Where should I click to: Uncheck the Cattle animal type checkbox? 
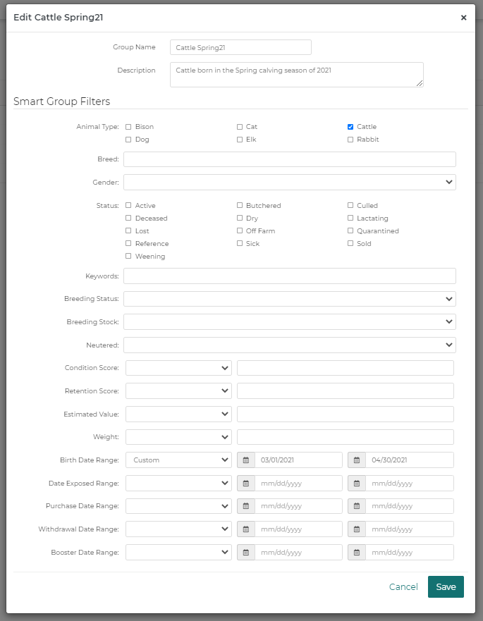[x=350, y=127]
